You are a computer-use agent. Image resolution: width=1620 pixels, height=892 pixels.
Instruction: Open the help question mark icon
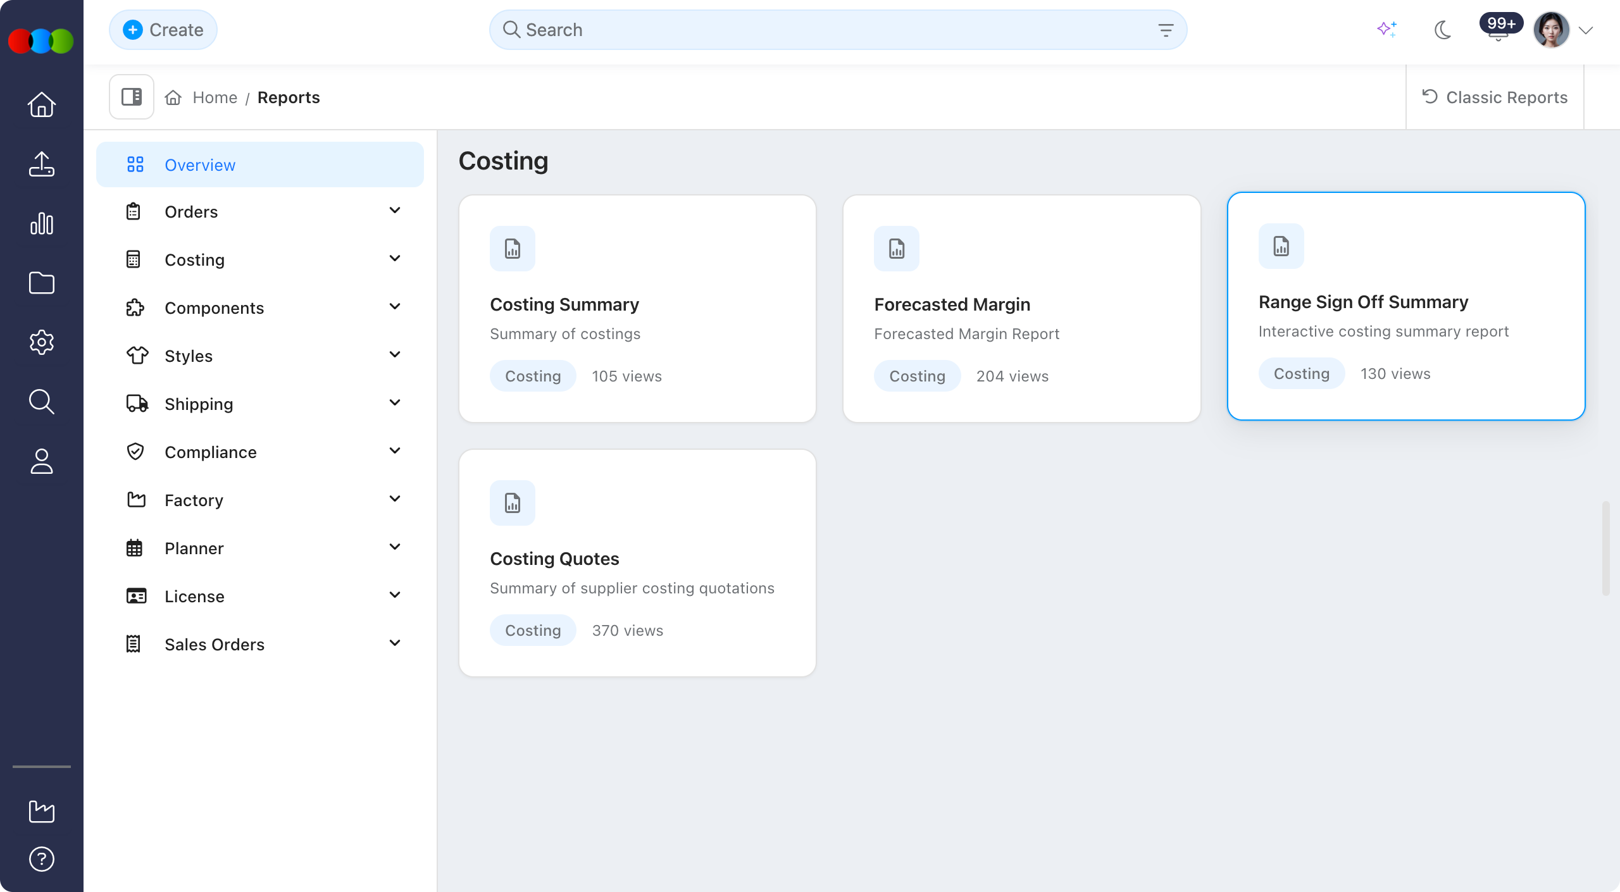42,859
